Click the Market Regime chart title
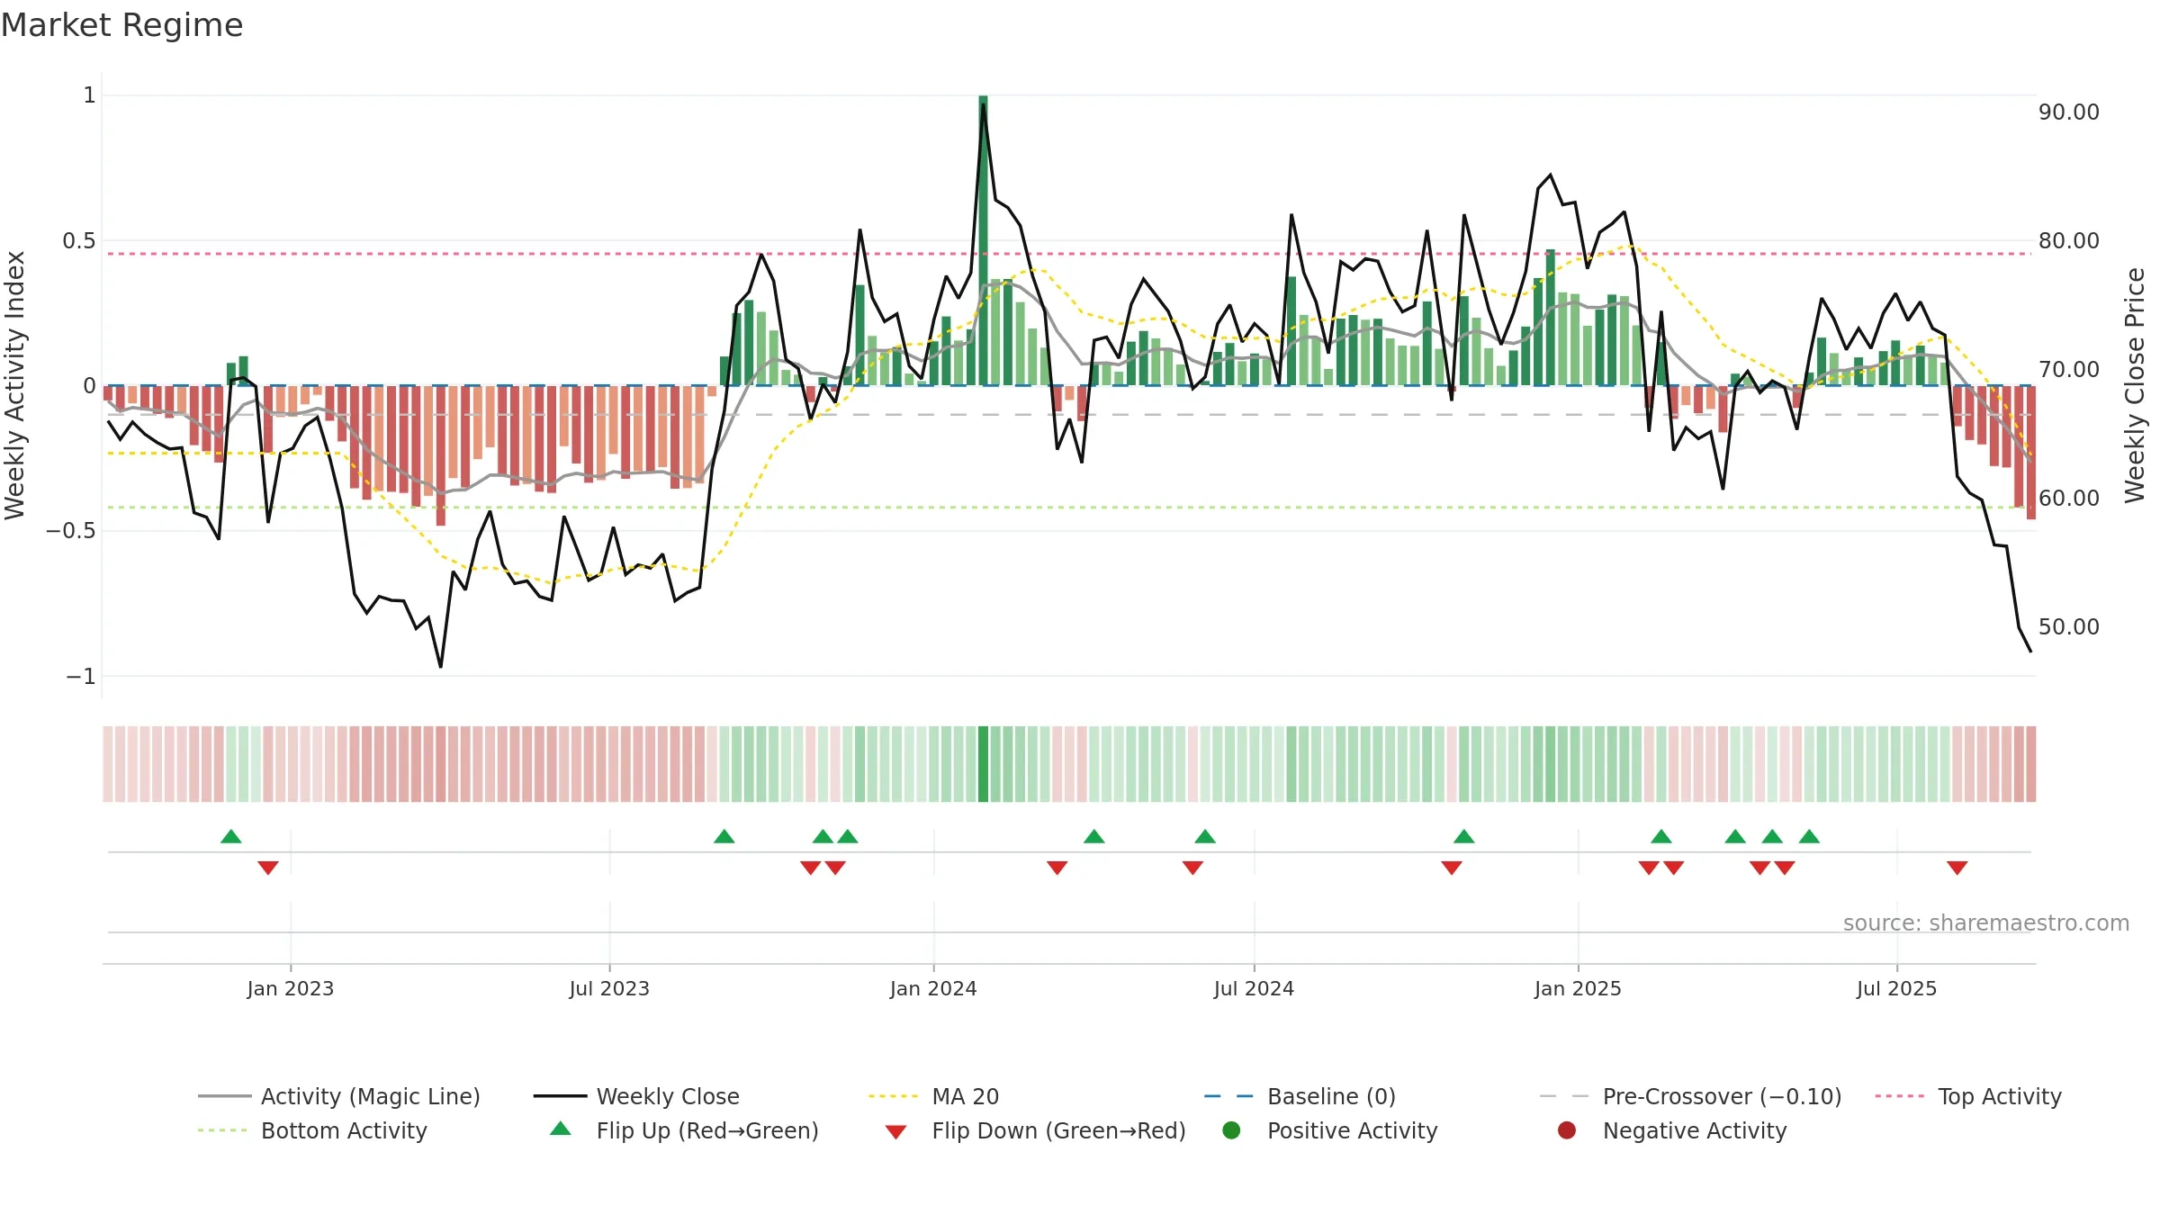 tap(122, 25)
